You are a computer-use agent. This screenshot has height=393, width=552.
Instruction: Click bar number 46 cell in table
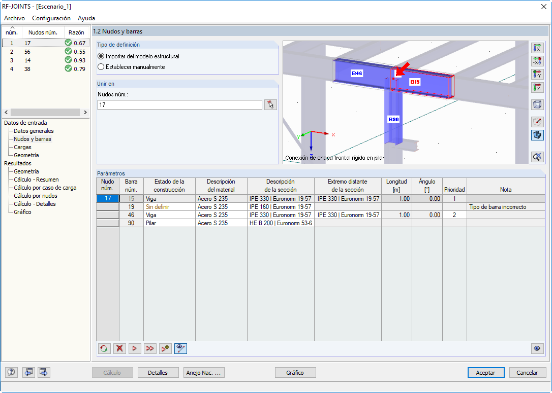pos(131,215)
